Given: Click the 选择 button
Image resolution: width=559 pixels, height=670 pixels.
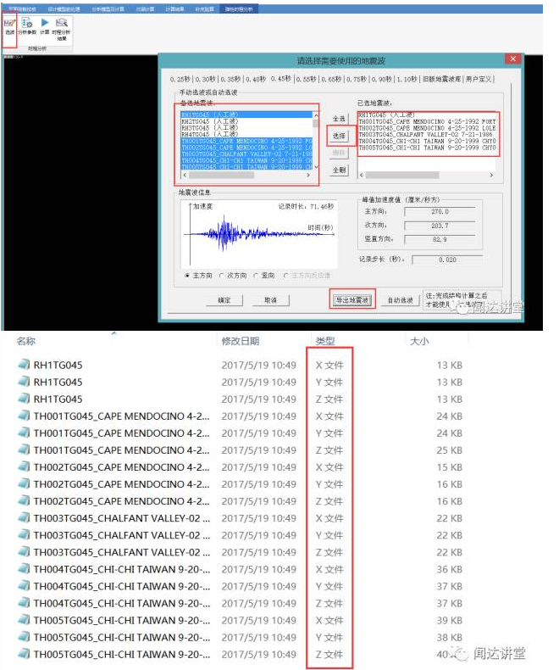Looking at the screenshot, I should pyautogui.click(x=339, y=136).
